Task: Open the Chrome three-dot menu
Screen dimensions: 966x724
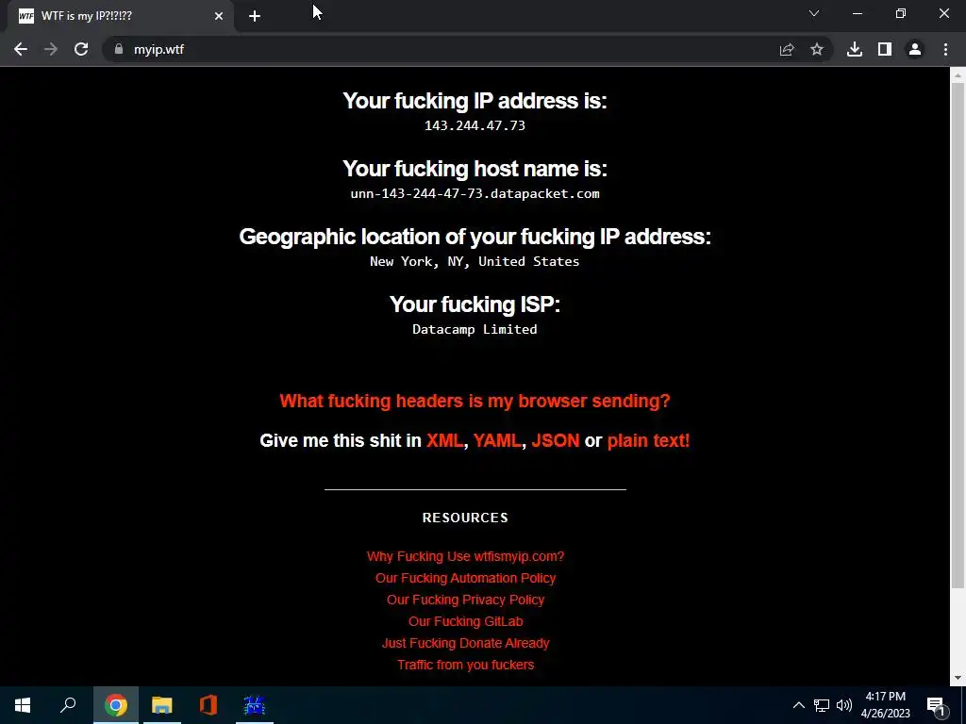Action: (945, 49)
